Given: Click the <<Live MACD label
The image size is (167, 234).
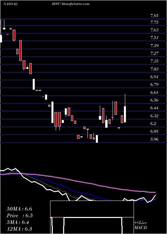Looking at the screenshot, I should (141, 225).
